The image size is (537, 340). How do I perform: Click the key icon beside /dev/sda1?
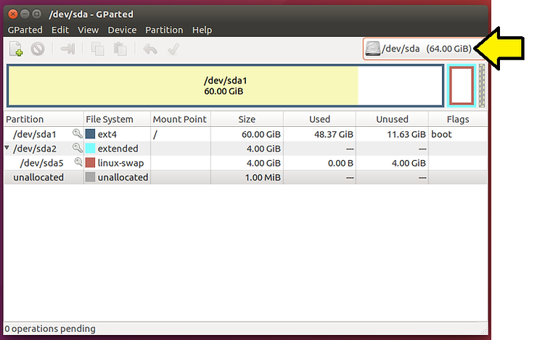click(77, 134)
